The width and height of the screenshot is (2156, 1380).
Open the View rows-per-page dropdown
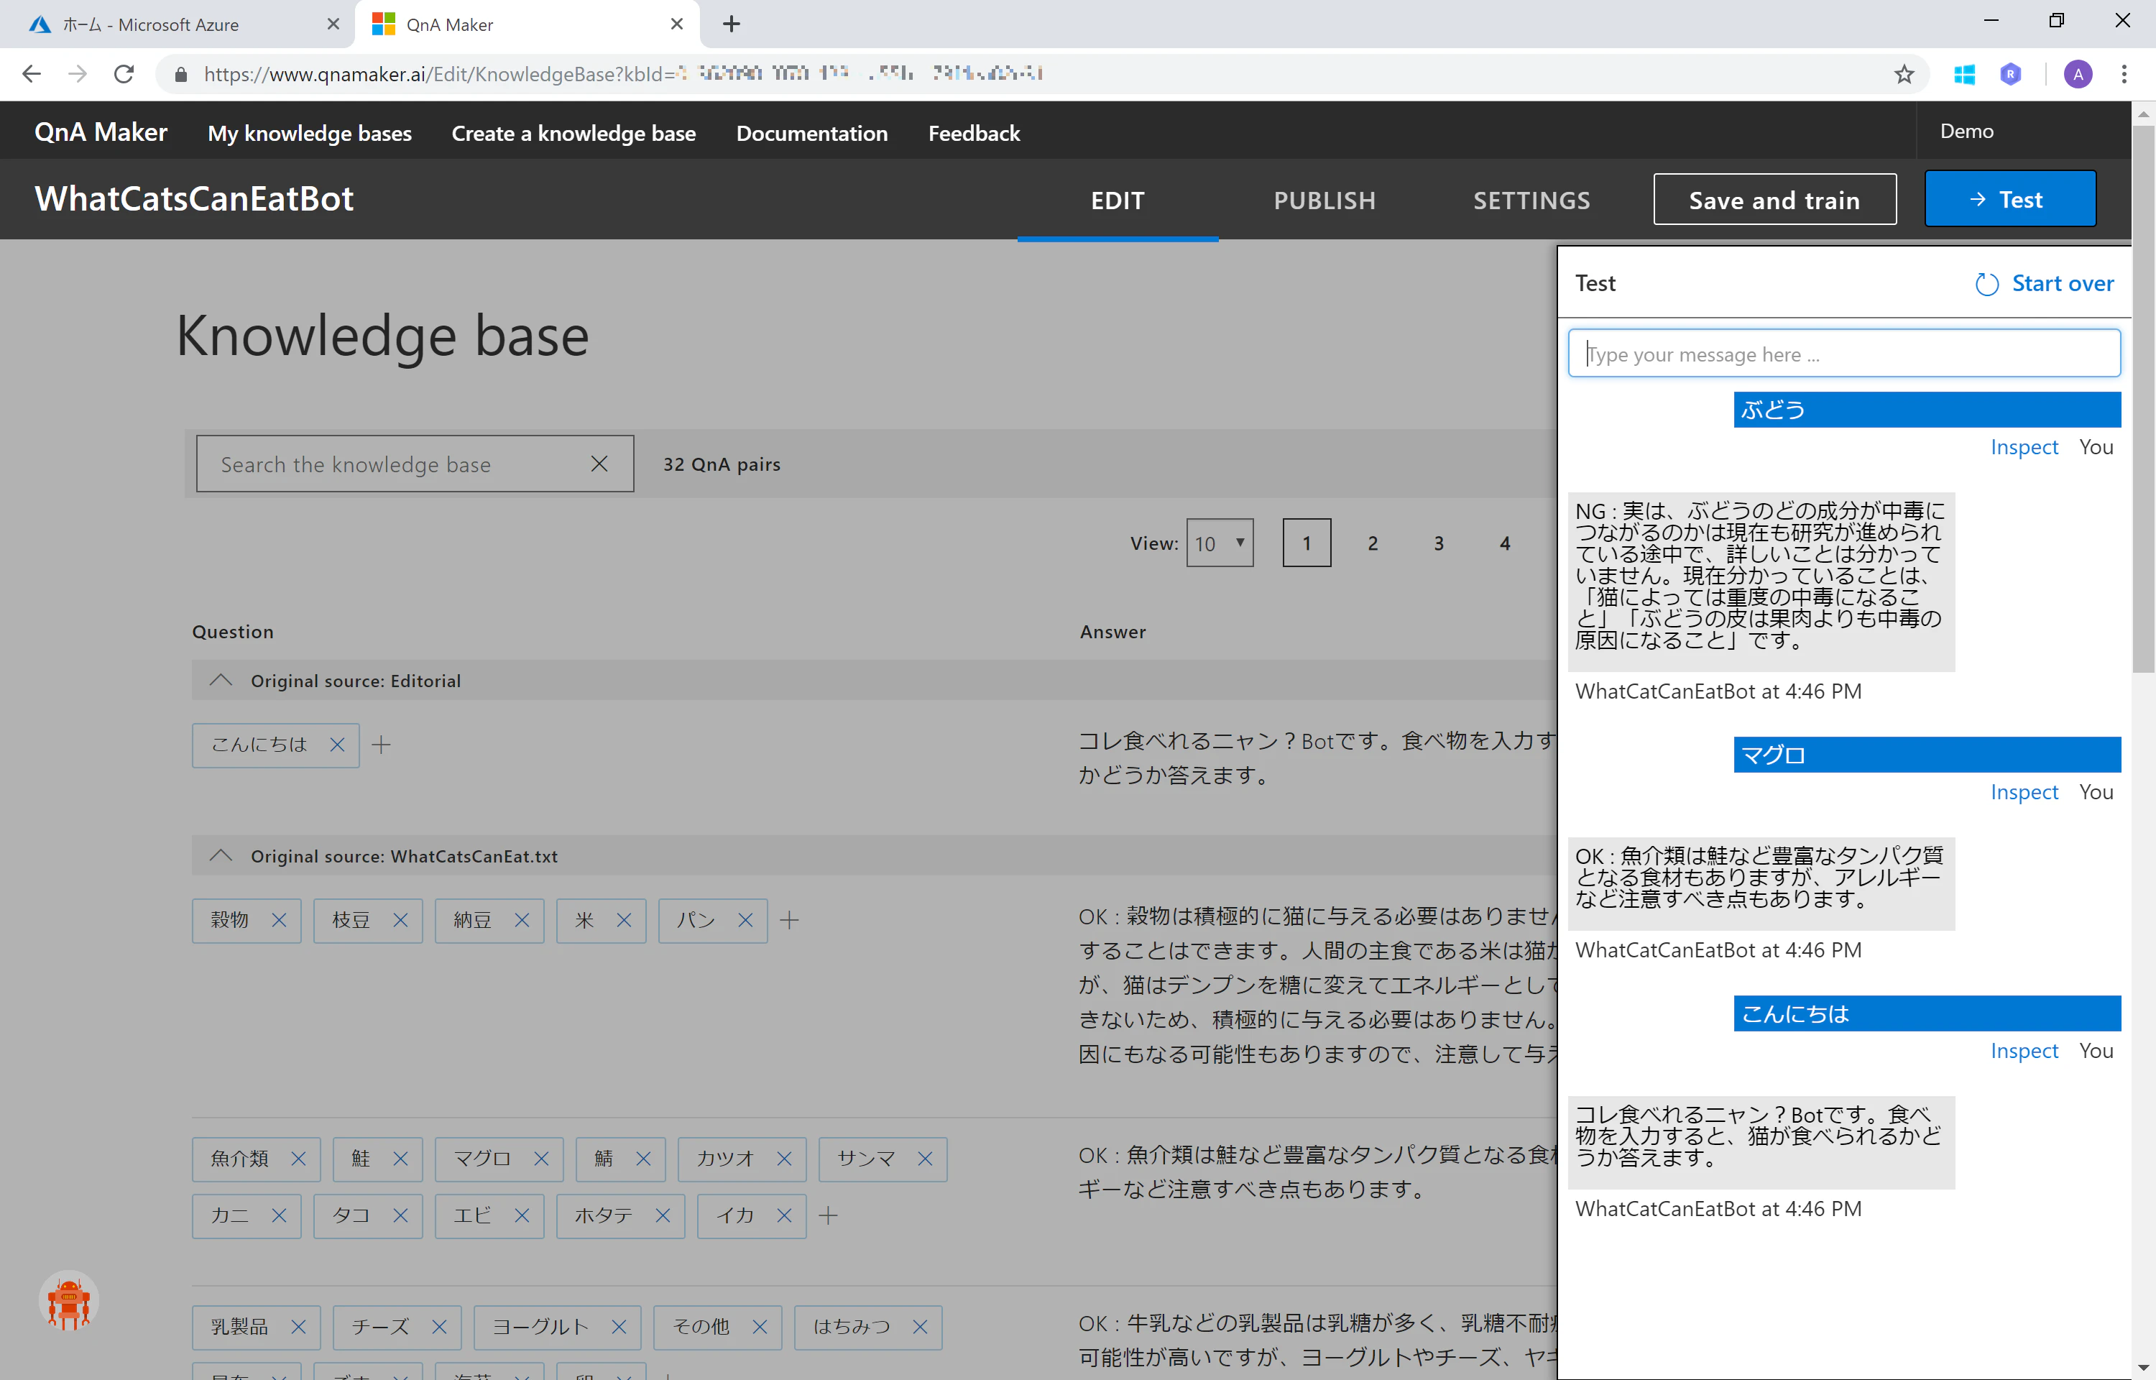1220,543
